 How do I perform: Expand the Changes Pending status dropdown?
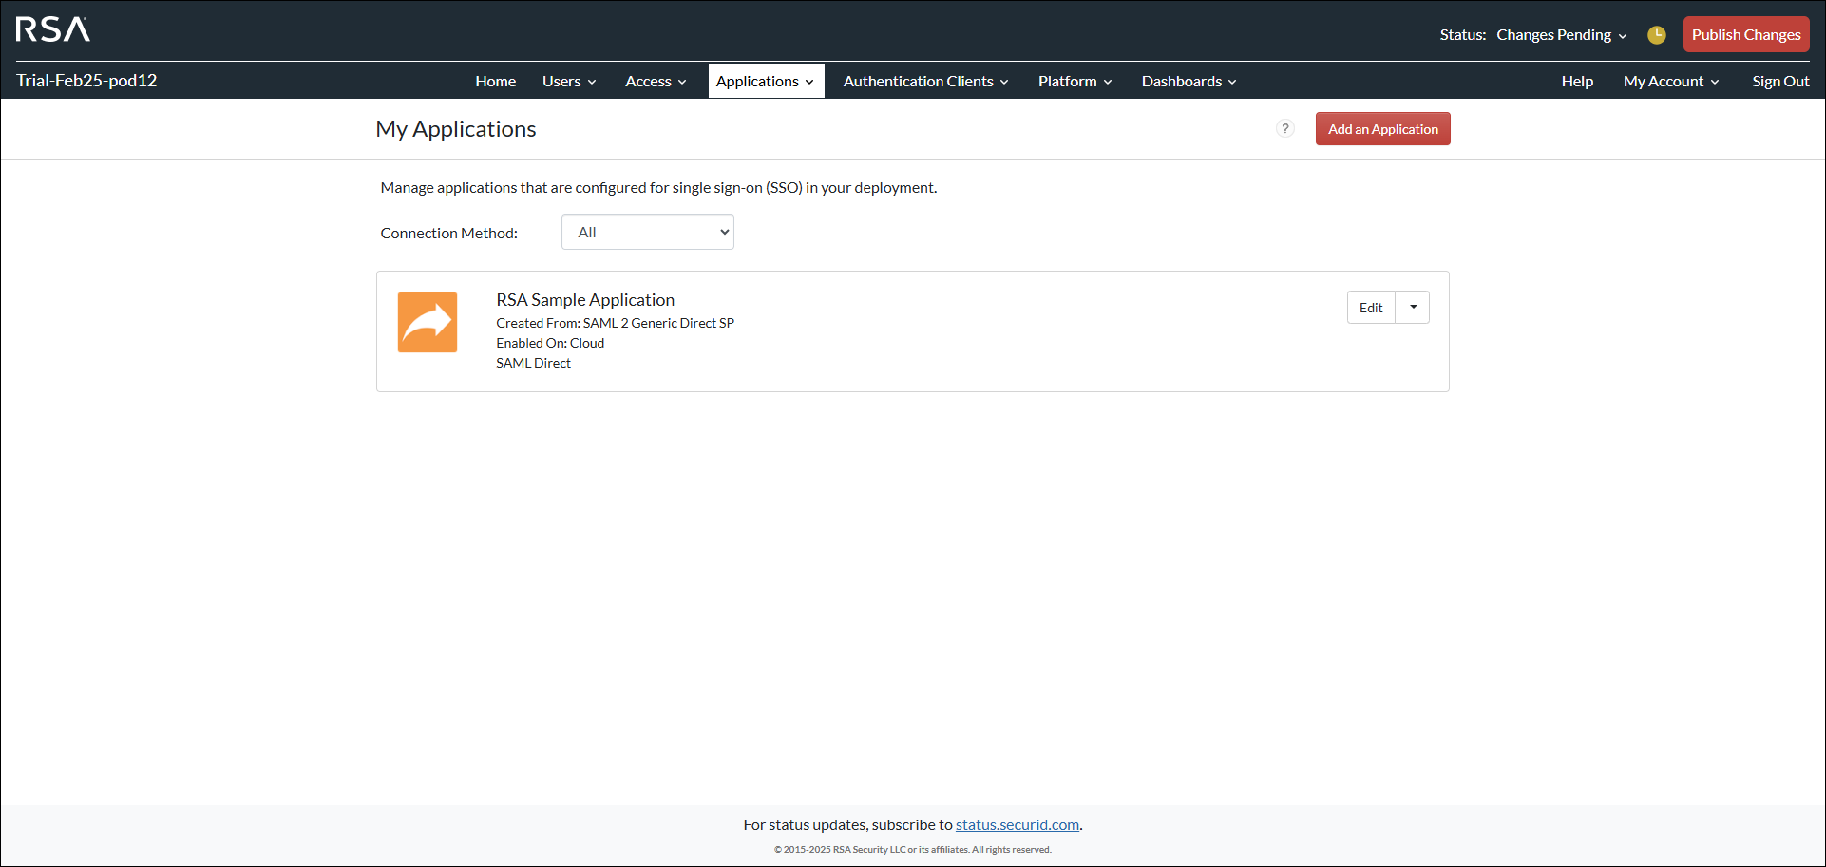(x=1561, y=35)
